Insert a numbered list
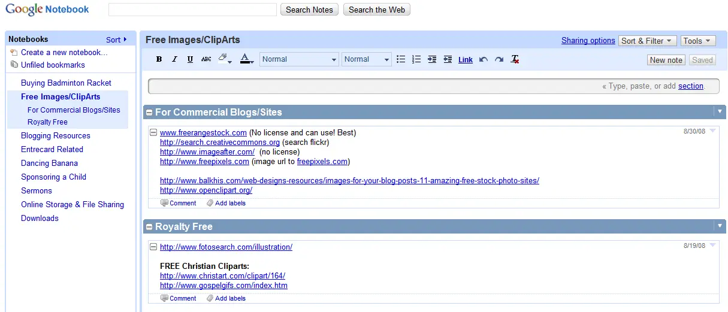 click(416, 59)
